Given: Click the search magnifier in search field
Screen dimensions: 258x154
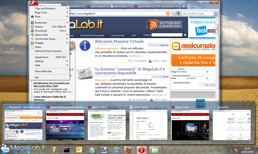Looking at the screenshot, I should pos(215,13).
